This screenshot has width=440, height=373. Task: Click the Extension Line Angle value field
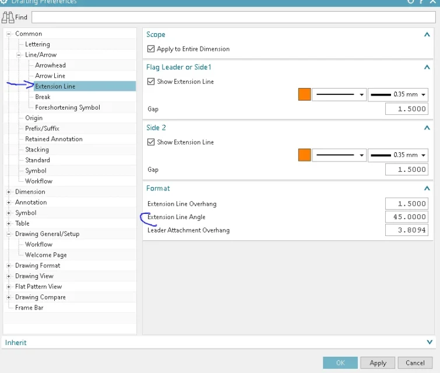(406, 217)
